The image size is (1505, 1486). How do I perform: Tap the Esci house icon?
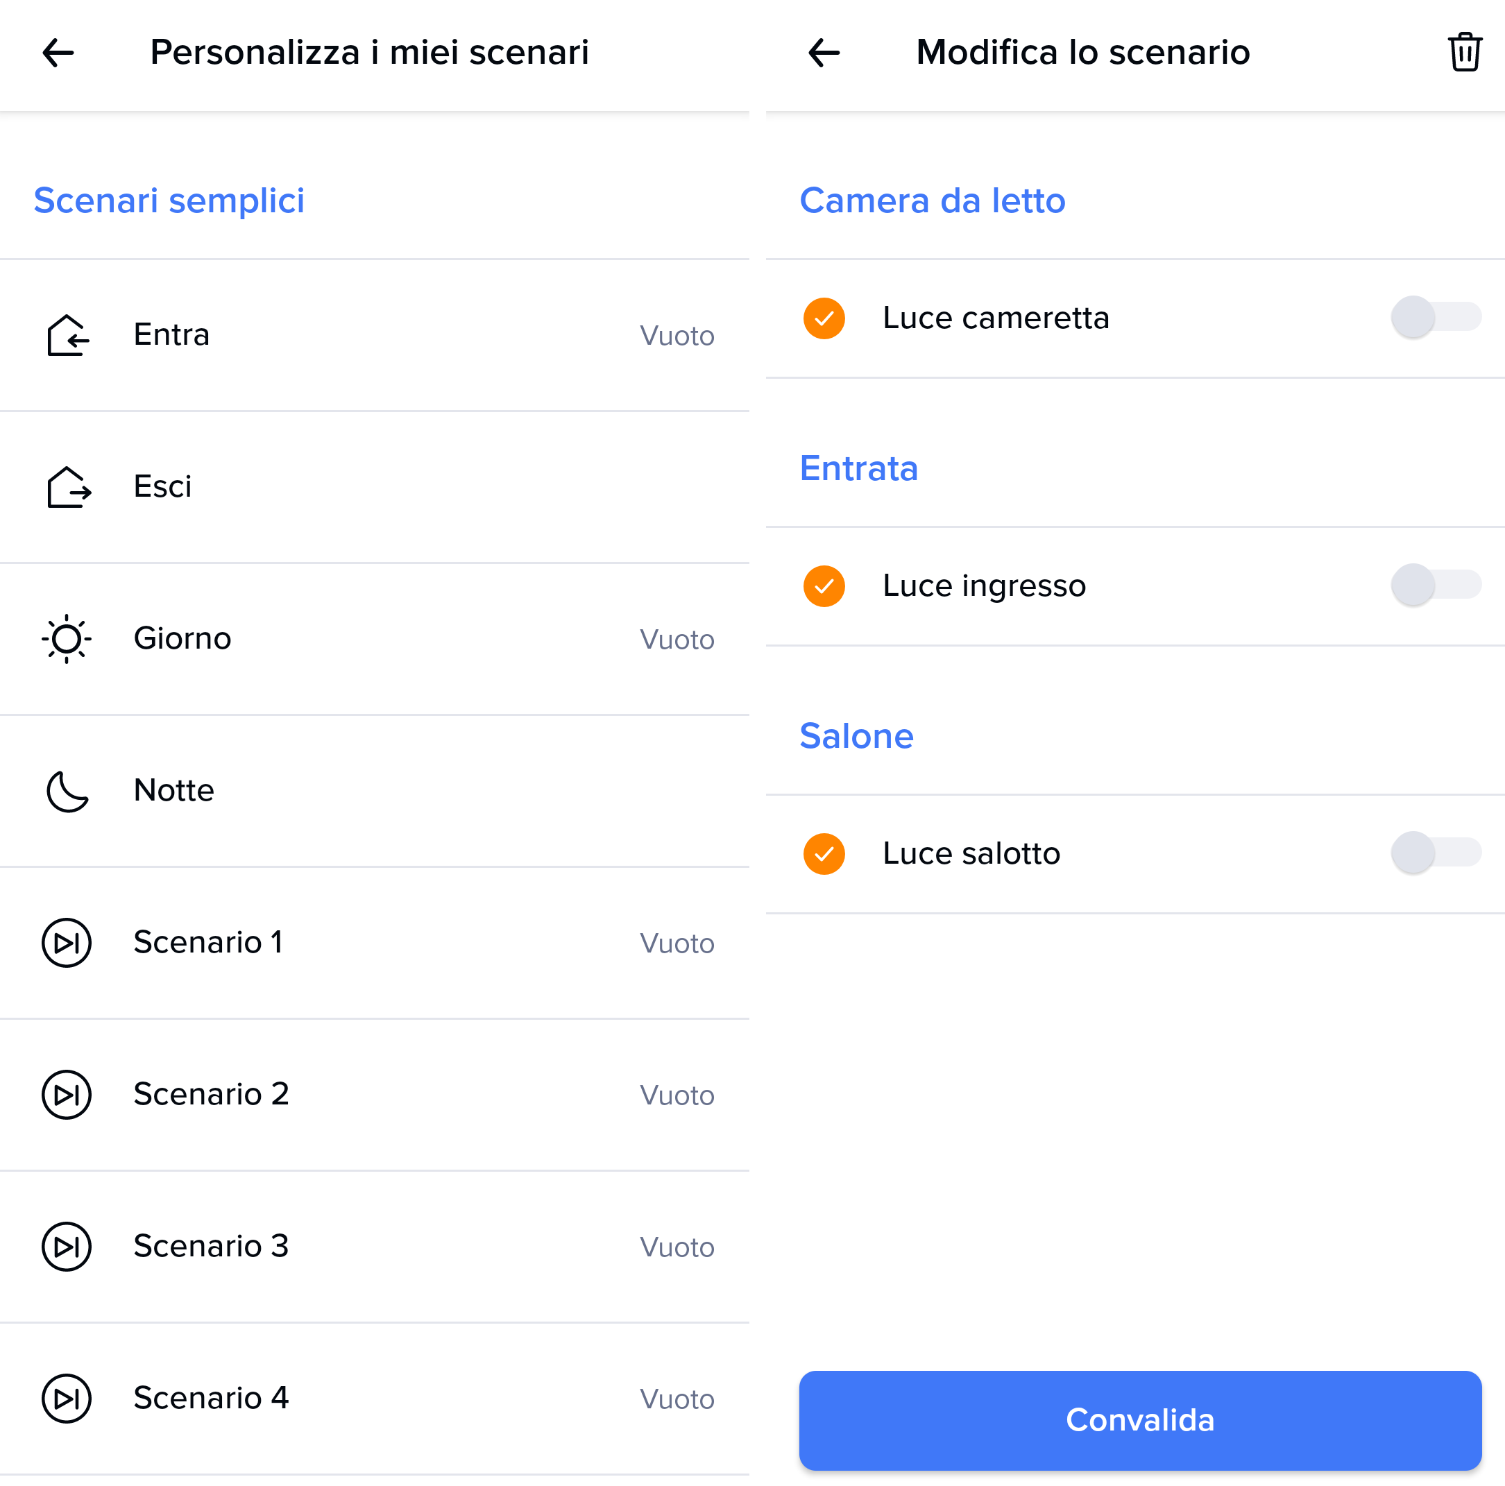[x=68, y=487]
